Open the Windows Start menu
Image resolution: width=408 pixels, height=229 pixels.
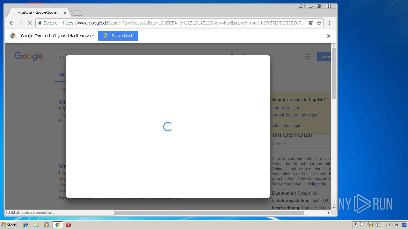(x=9, y=225)
